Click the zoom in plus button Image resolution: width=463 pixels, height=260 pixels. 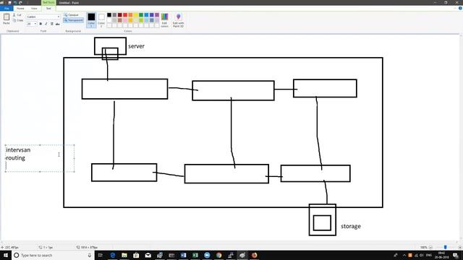click(x=460, y=247)
